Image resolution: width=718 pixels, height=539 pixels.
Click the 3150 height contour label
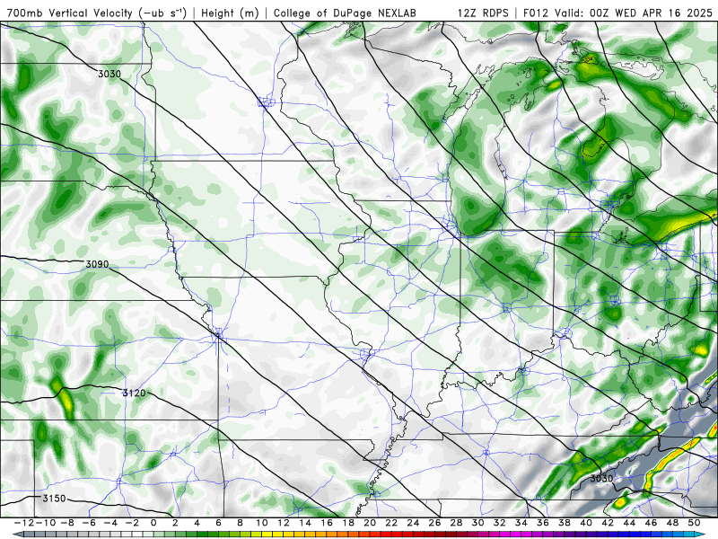[x=54, y=499]
